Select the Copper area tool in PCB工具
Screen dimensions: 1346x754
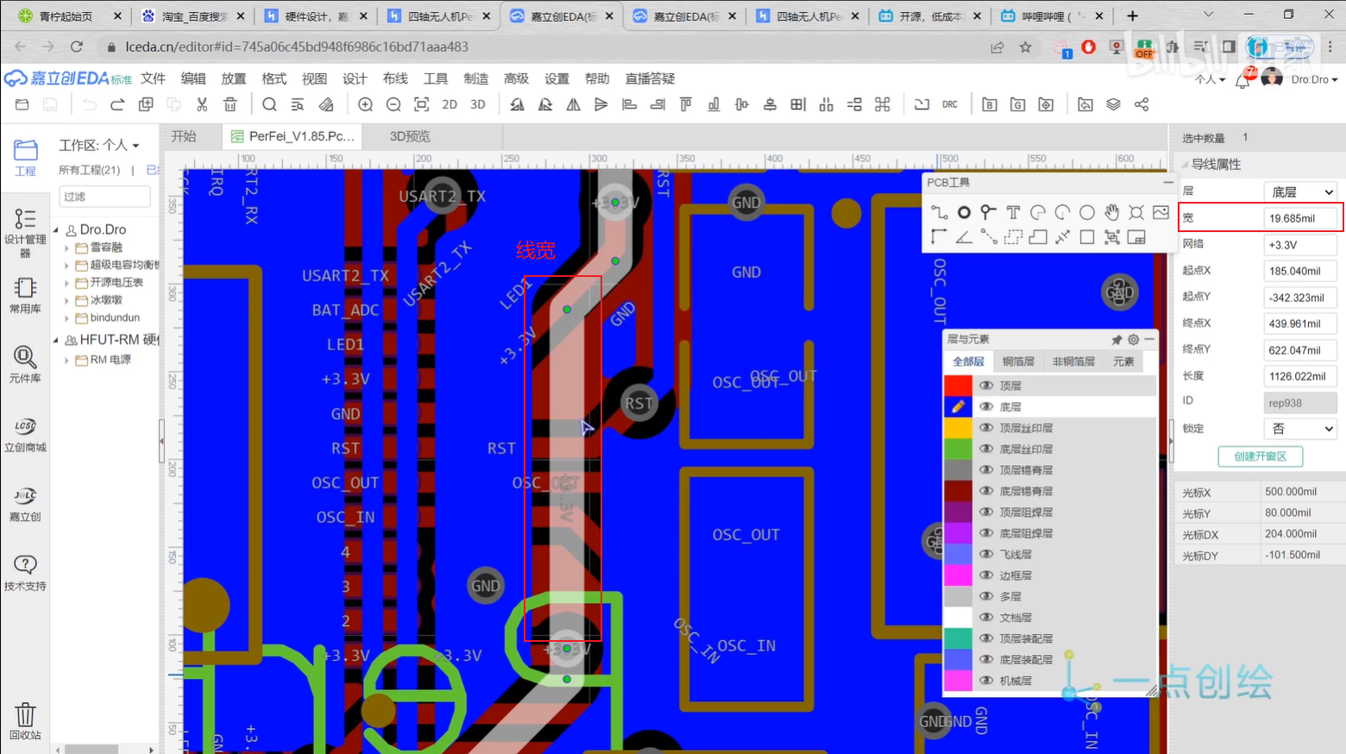point(1038,237)
